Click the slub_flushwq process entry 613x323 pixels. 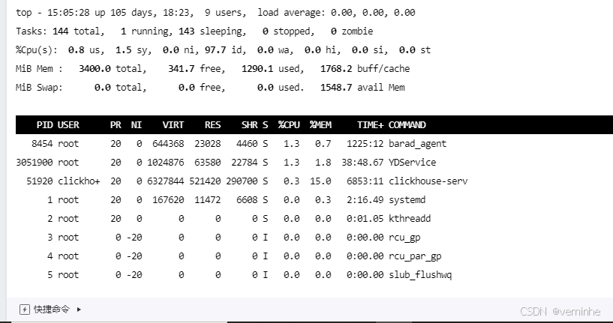click(x=420, y=275)
